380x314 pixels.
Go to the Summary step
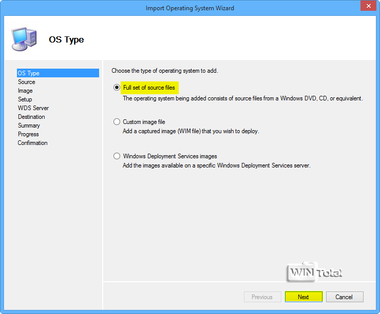(x=29, y=125)
